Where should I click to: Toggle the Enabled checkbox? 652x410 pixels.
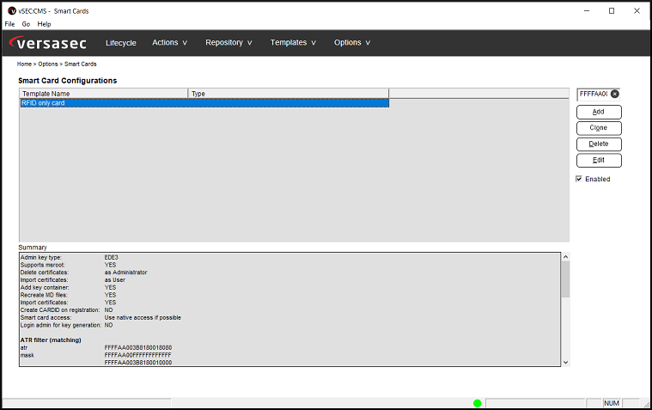pos(579,179)
